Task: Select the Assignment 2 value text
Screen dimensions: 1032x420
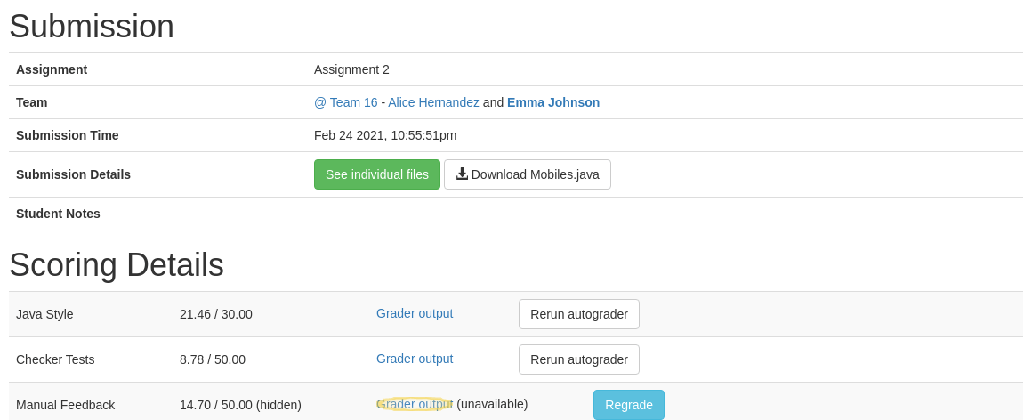Action: 351,69
